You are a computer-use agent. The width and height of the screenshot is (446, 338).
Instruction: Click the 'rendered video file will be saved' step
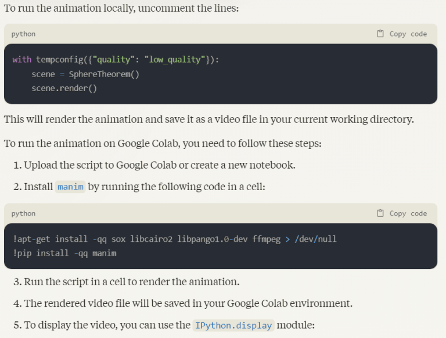click(188, 303)
